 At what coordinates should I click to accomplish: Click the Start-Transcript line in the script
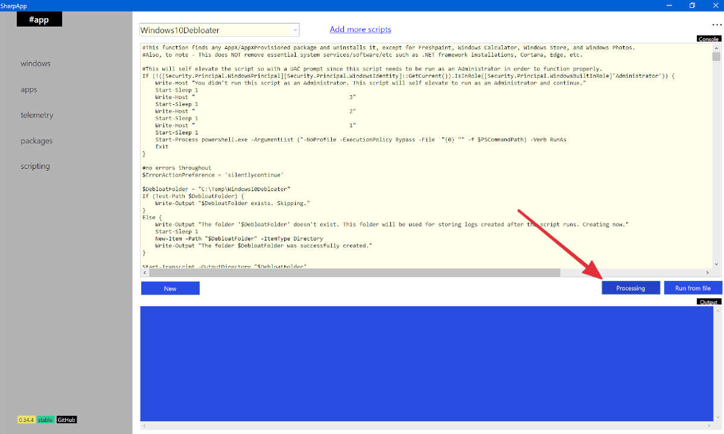tap(225, 266)
